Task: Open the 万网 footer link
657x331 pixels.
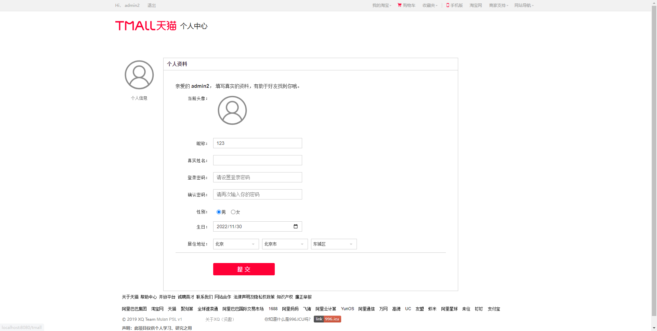Action: [x=384, y=309]
